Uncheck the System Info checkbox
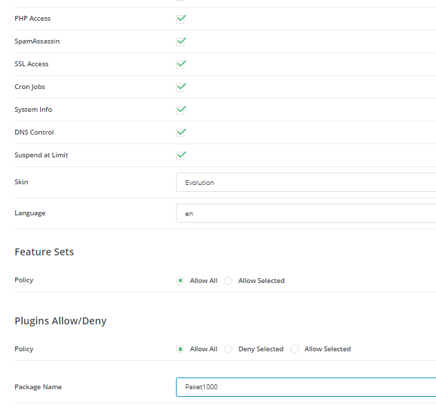 coord(181,110)
